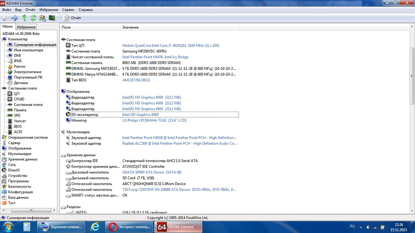Click the icon next to Программы
The width and height of the screenshot is (415, 233).
pos(4,181)
